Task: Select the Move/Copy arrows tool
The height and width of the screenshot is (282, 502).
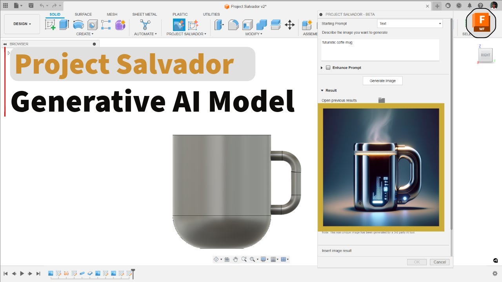Action: [289, 25]
